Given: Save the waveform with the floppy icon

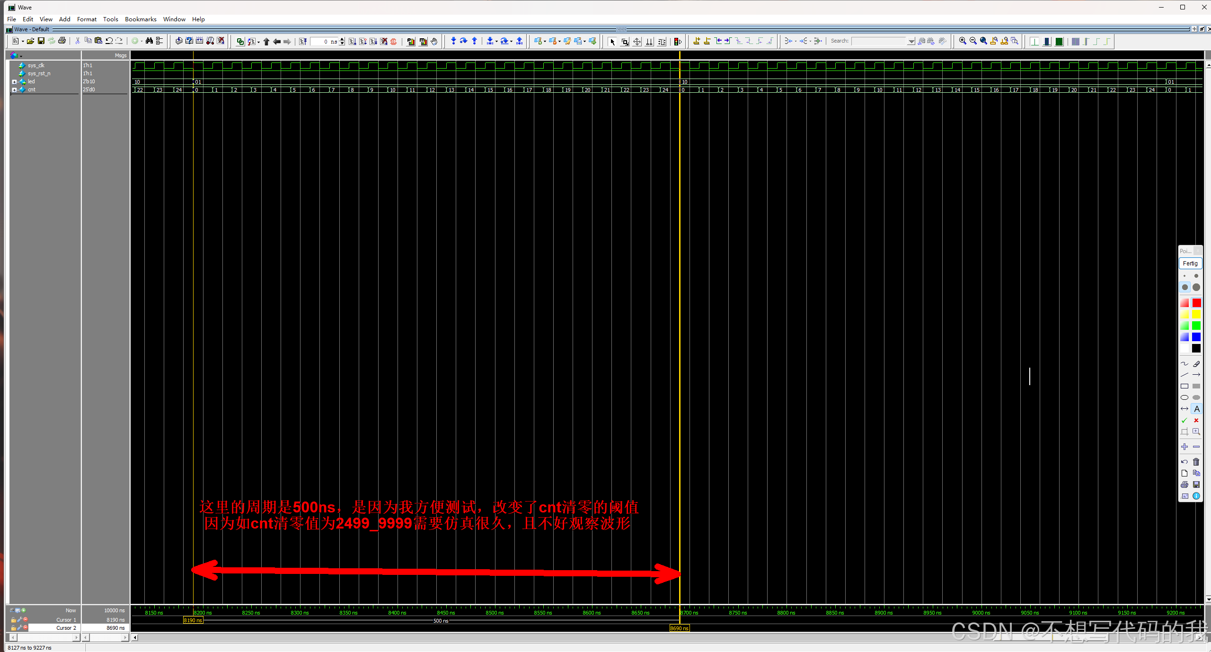Looking at the screenshot, I should click(x=41, y=41).
